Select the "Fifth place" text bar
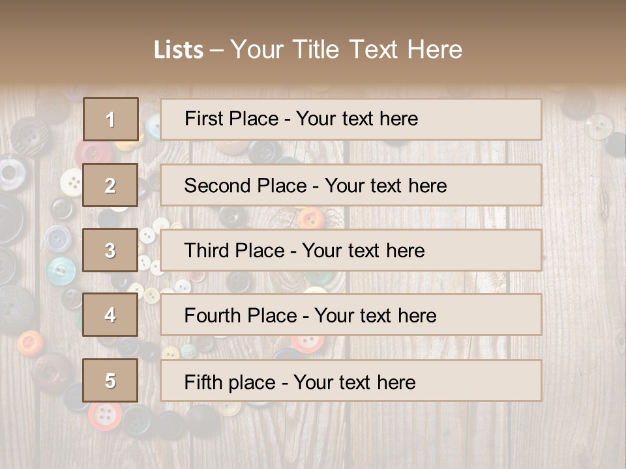Screen dimensions: 626x469 point(351,380)
